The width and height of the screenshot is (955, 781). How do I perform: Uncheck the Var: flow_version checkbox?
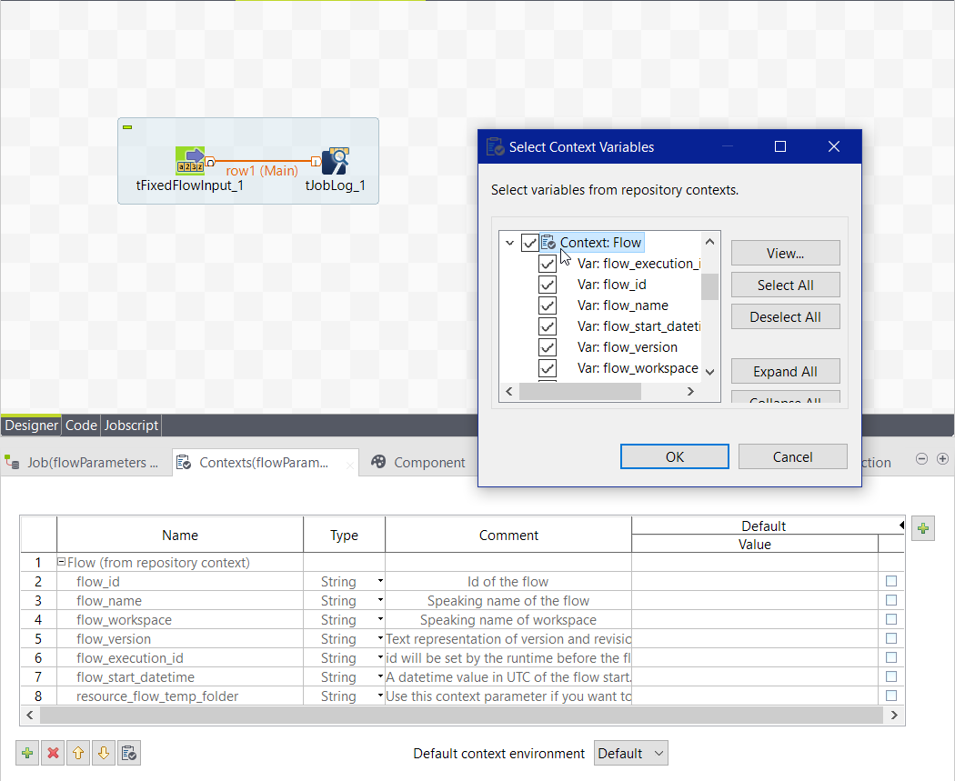coord(548,347)
